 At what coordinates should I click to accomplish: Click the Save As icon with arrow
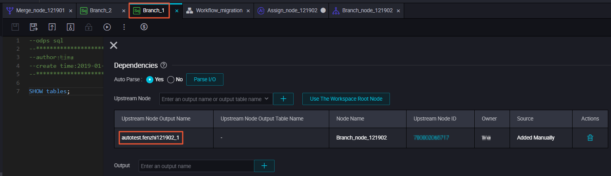[34, 27]
